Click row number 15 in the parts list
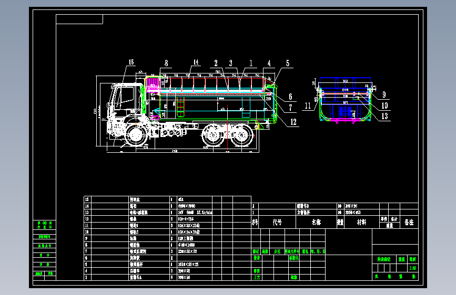456x295 pixels. point(87,199)
